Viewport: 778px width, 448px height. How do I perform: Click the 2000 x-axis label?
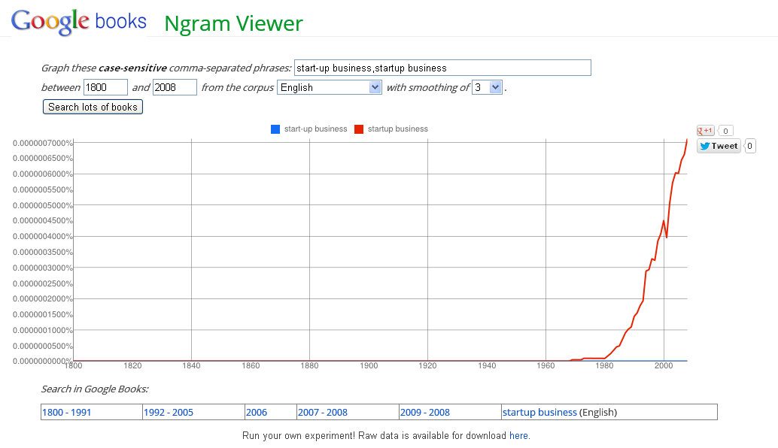(x=664, y=366)
